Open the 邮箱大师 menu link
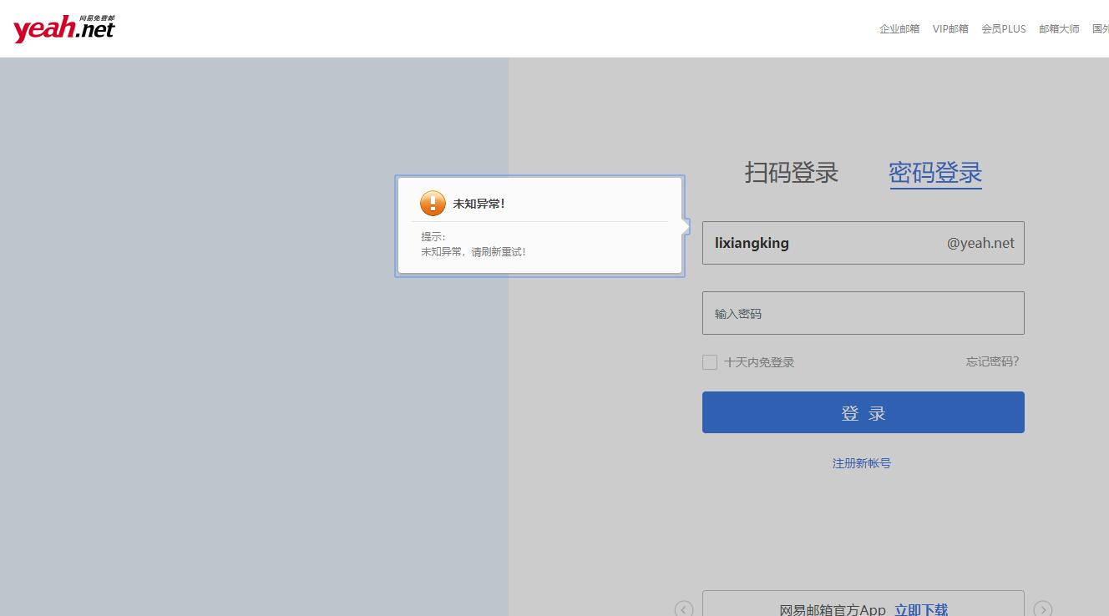This screenshot has width=1109, height=616. click(x=1058, y=28)
